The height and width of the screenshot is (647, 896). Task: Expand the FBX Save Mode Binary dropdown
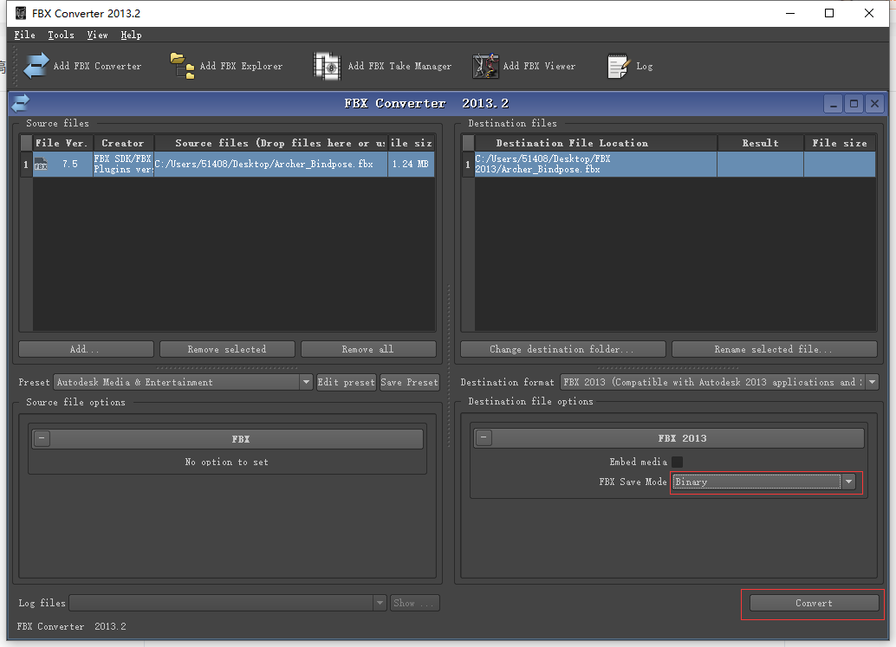tap(849, 482)
